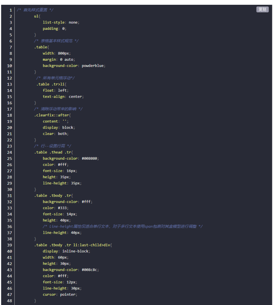Click the '清除浮动带来的影响' comment line

58,109
